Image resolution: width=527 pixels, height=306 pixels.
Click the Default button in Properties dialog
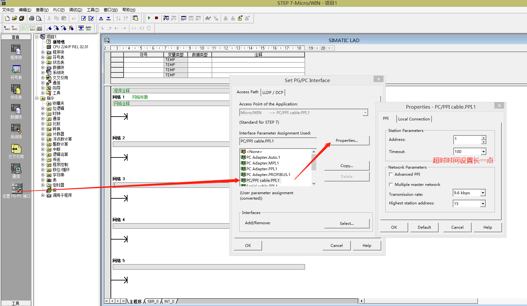click(424, 227)
